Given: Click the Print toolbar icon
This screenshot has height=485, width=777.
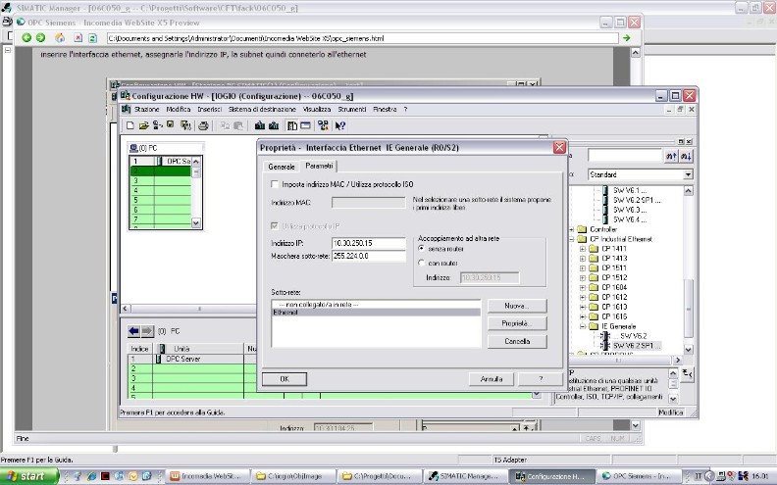Looking at the screenshot, I should (x=203, y=125).
